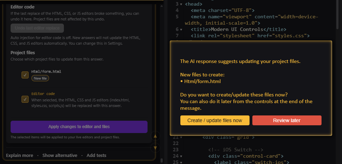The image size is (342, 164).
Task: Click the Html/form.html filename in Project files
Action: (x=46, y=71)
